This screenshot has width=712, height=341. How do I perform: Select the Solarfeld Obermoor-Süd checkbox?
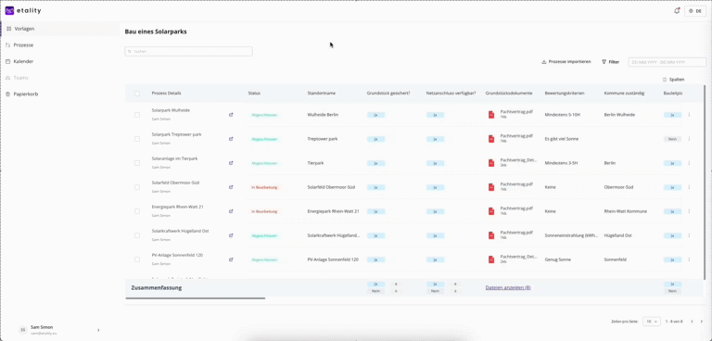(x=137, y=187)
